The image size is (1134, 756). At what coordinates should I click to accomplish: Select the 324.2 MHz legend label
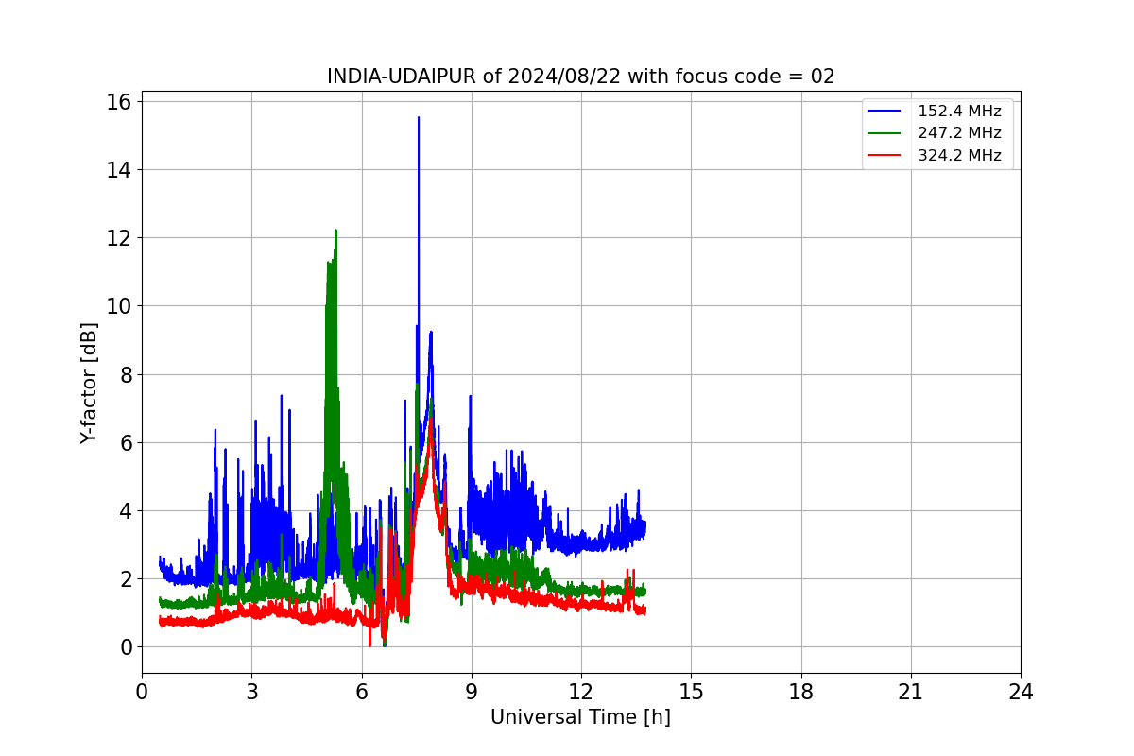pos(959,156)
